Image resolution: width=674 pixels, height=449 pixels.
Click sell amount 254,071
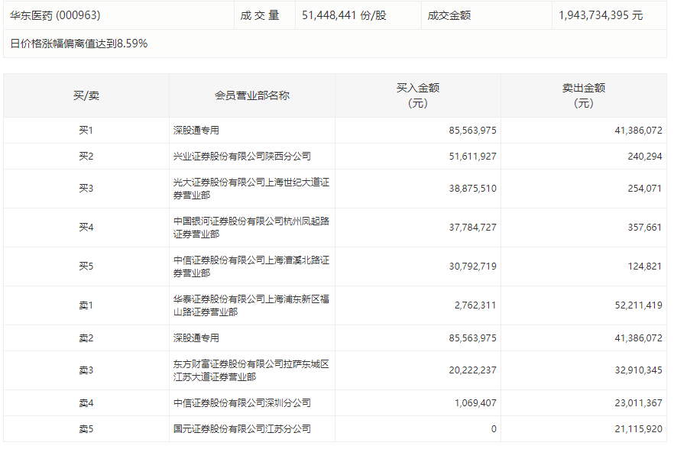pyautogui.click(x=645, y=188)
